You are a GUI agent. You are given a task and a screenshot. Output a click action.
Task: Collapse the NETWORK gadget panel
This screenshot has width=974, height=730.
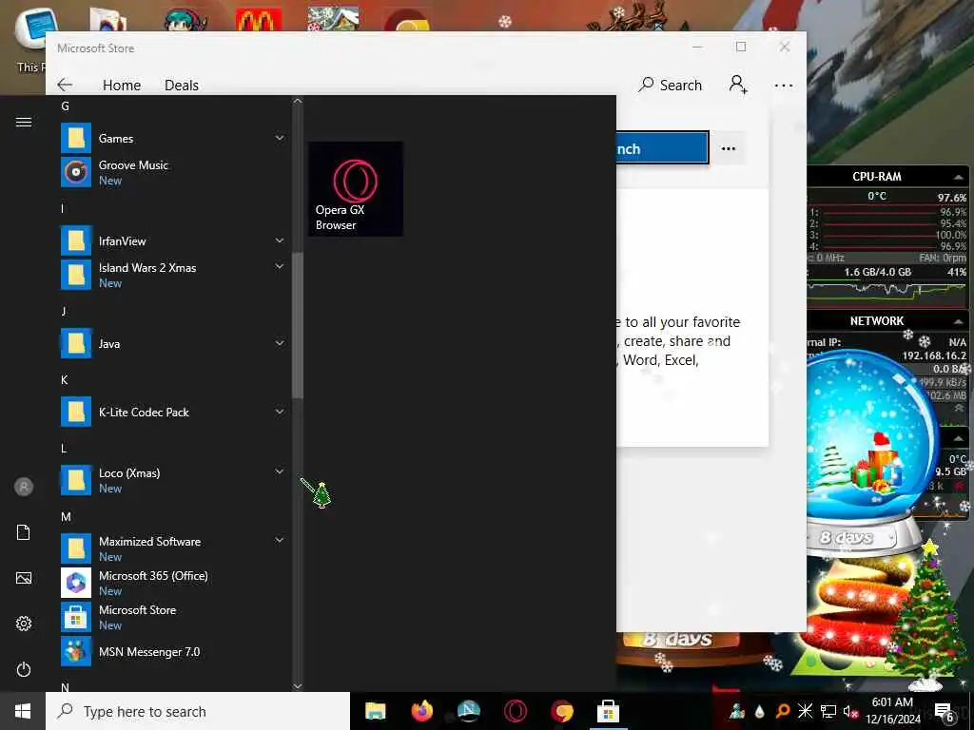pyautogui.click(x=958, y=321)
